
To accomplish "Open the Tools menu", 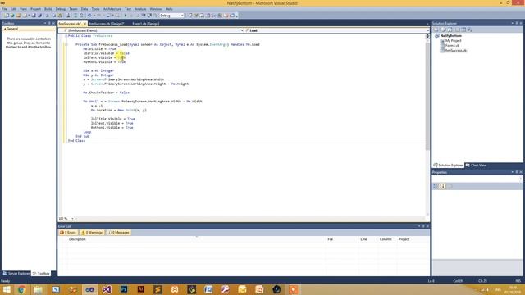I will [x=95, y=9].
